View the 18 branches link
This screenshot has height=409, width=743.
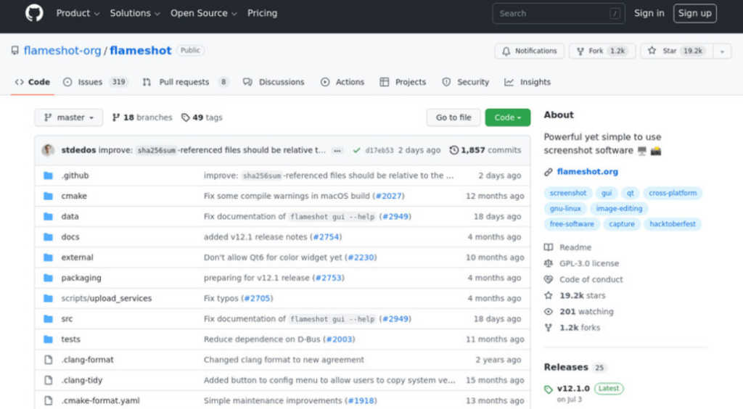(x=142, y=117)
